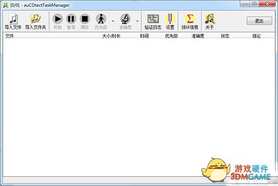The image size is (278, 186).
Task: Expand the Accuracy (准确度) dropdown arrow
Action: (138, 21)
